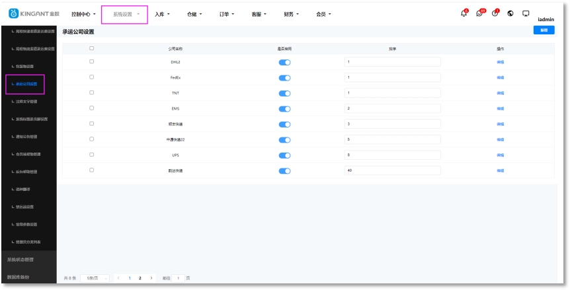Open 注释文字管理 in the sidebar
Image resolution: width=570 pixels, height=290 pixels.
pos(26,102)
